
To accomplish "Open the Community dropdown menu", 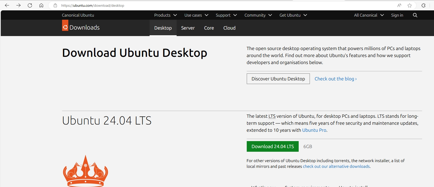I will coord(258,15).
